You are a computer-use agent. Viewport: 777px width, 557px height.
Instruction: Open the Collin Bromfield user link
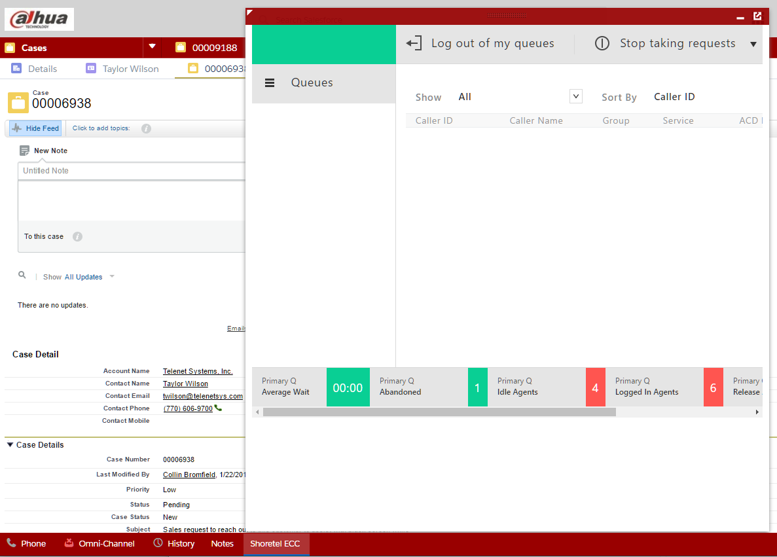[189, 475]
